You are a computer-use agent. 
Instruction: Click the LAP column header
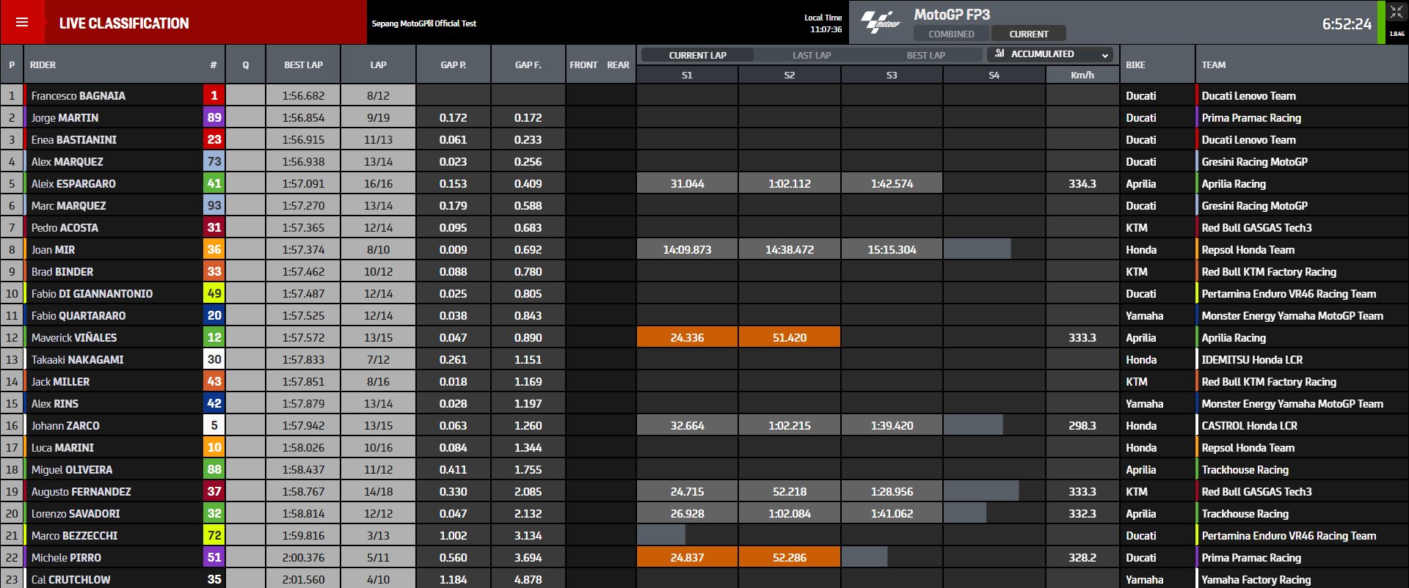(x=378, y=65)
